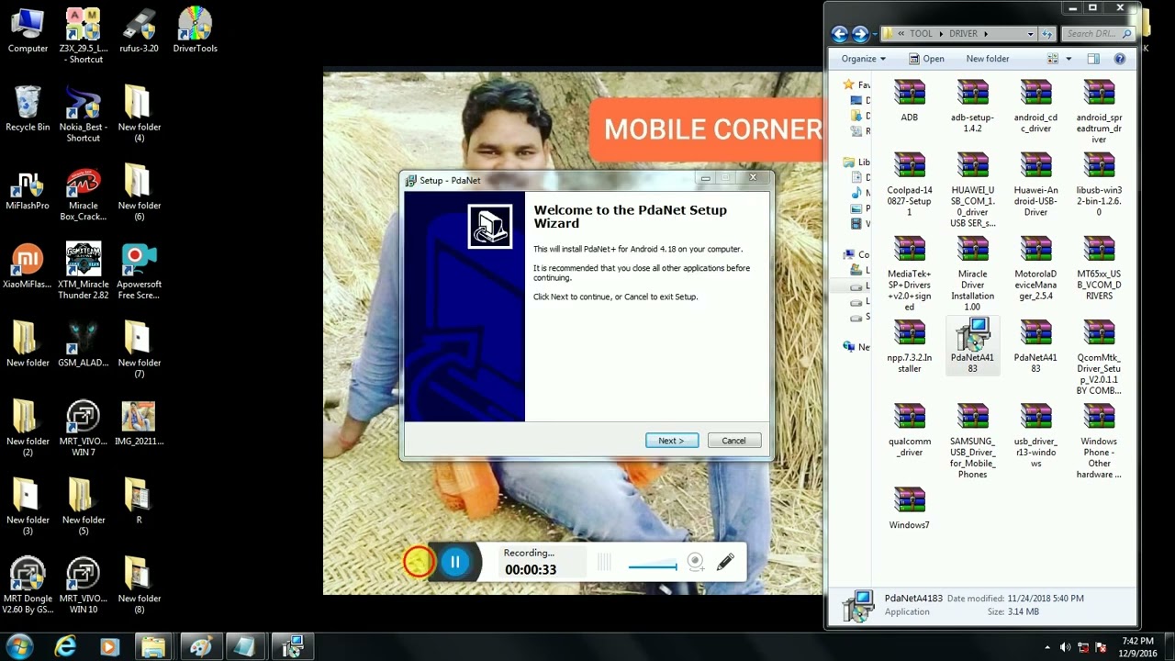
Task: Adjust the recorder volume slider
Action: (x=653, y=566)
